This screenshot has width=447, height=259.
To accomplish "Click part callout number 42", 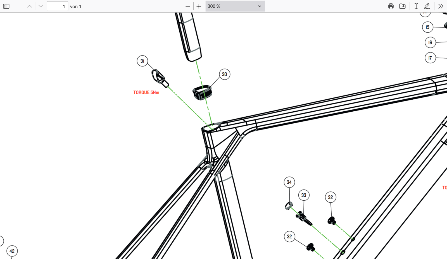I will [12, 251].
